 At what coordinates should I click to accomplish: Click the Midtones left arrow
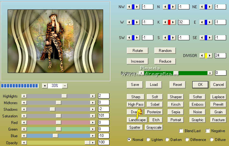(x=24, y=103)
